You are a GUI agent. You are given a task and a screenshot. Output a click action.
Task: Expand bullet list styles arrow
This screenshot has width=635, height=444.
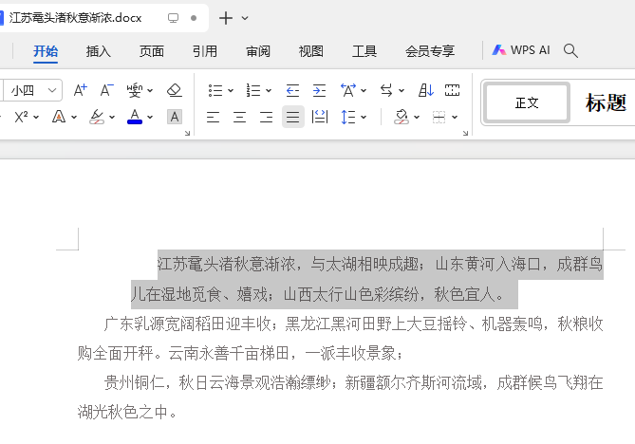[231, 91]
